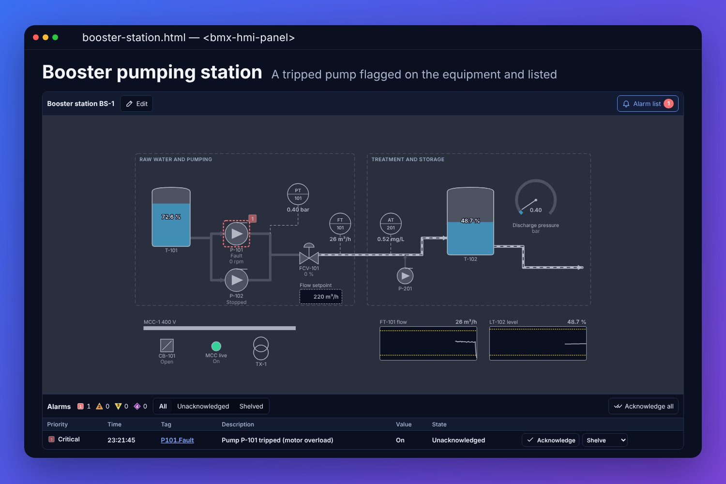Acknowledge the P-101 tripped alarm
Screen dimensions: 726x484
coord(551,440)
